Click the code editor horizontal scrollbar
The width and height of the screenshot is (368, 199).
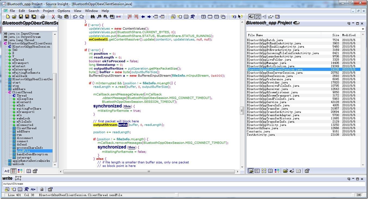[x=149, y=172]
